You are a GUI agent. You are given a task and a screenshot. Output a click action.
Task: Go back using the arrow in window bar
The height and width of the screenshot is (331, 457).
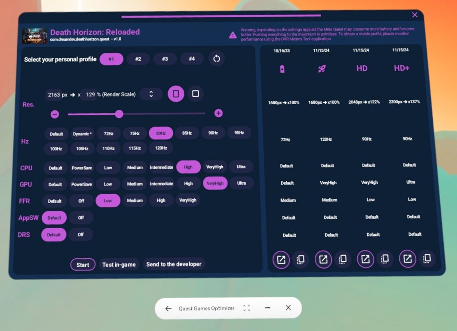pyautogui.click(x=168, y=309)
